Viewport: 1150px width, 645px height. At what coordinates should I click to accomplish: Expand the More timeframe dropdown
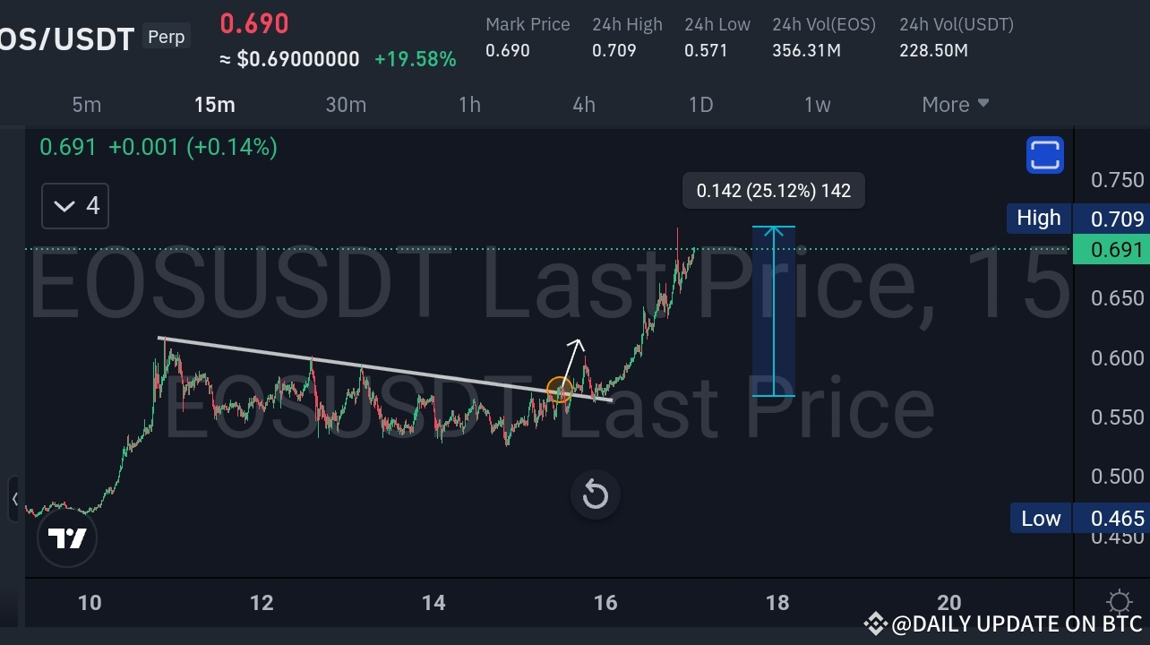(955, 104)
